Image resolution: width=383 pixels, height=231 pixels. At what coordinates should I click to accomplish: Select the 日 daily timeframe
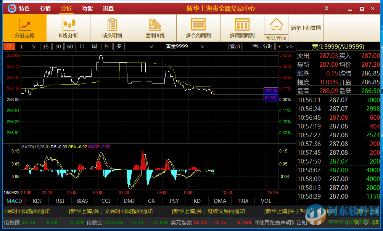pyautogui.click(x=82, y=46)
